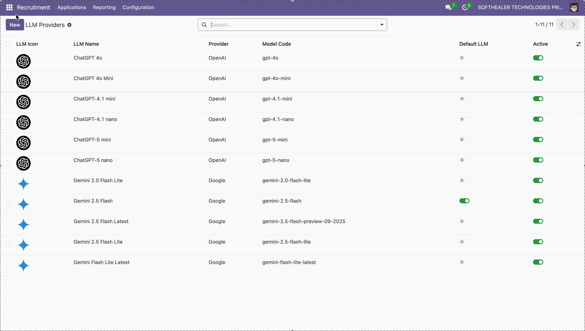The image size is (585, 331).
Task: Click into the Search input field
Action: point(292,25)
